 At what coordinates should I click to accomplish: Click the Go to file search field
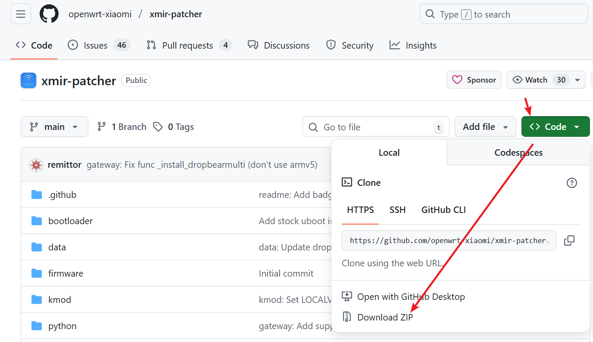click(x=376, y=127)
